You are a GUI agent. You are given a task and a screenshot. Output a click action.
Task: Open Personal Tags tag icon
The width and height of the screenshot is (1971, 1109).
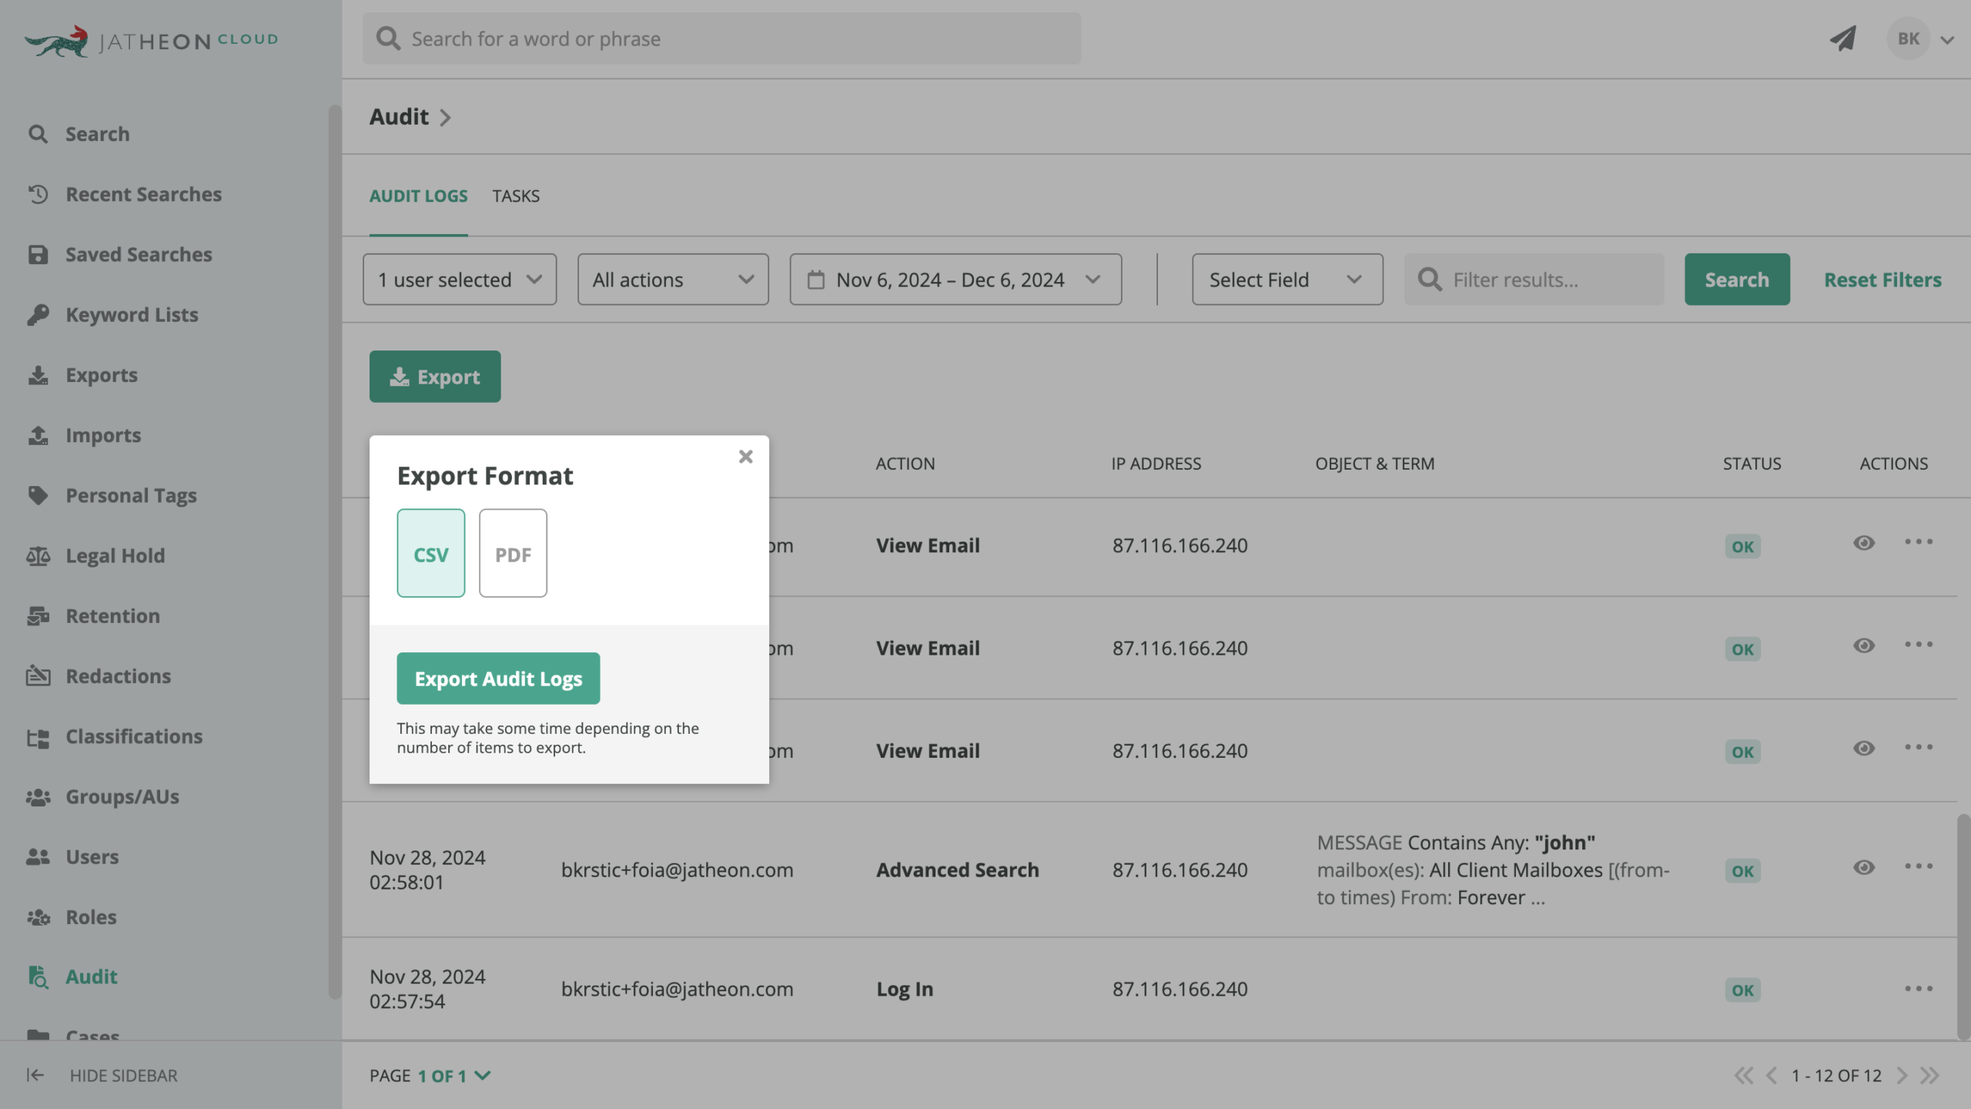click(38, 495)
